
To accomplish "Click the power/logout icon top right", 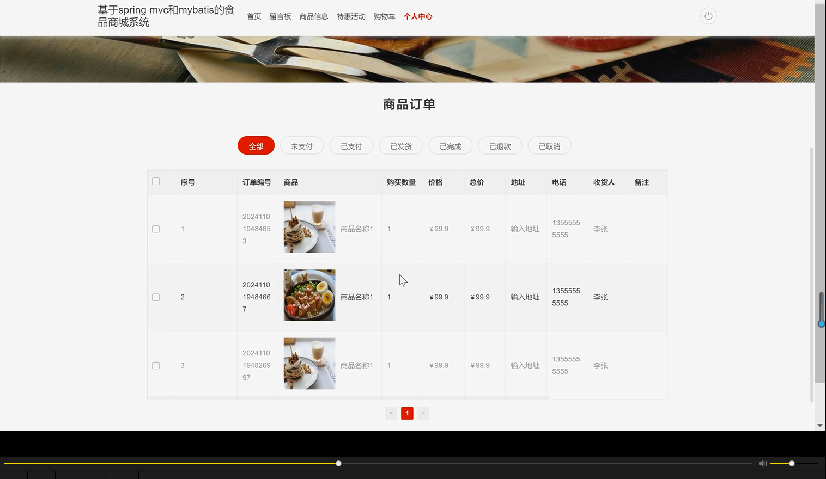I will 708,16.
